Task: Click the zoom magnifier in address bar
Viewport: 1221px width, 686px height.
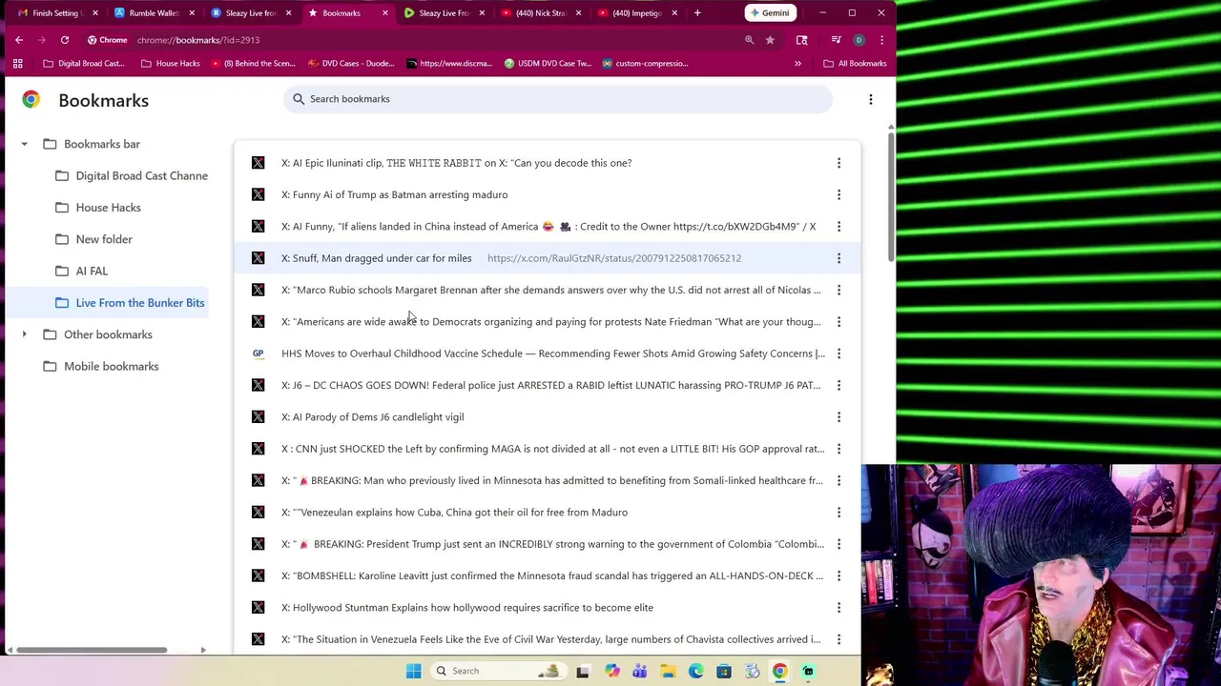Action: [749, 40]
